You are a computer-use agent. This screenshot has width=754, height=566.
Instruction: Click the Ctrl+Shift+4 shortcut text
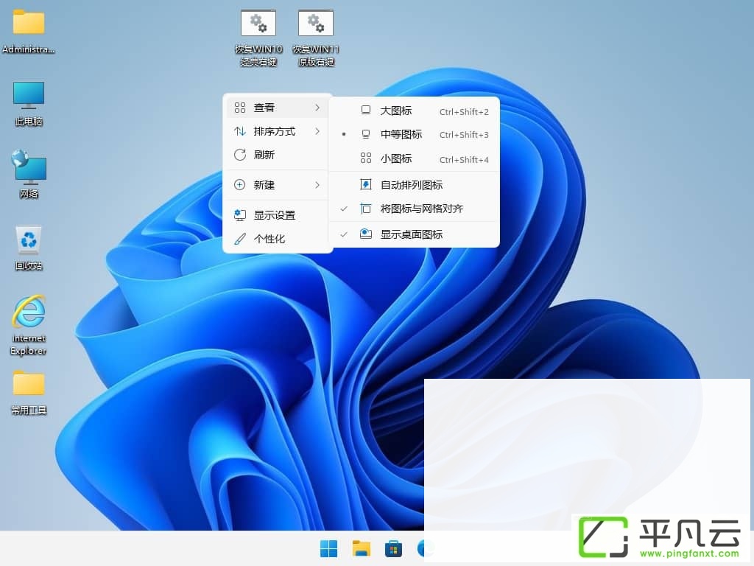(x=464, y=160)
